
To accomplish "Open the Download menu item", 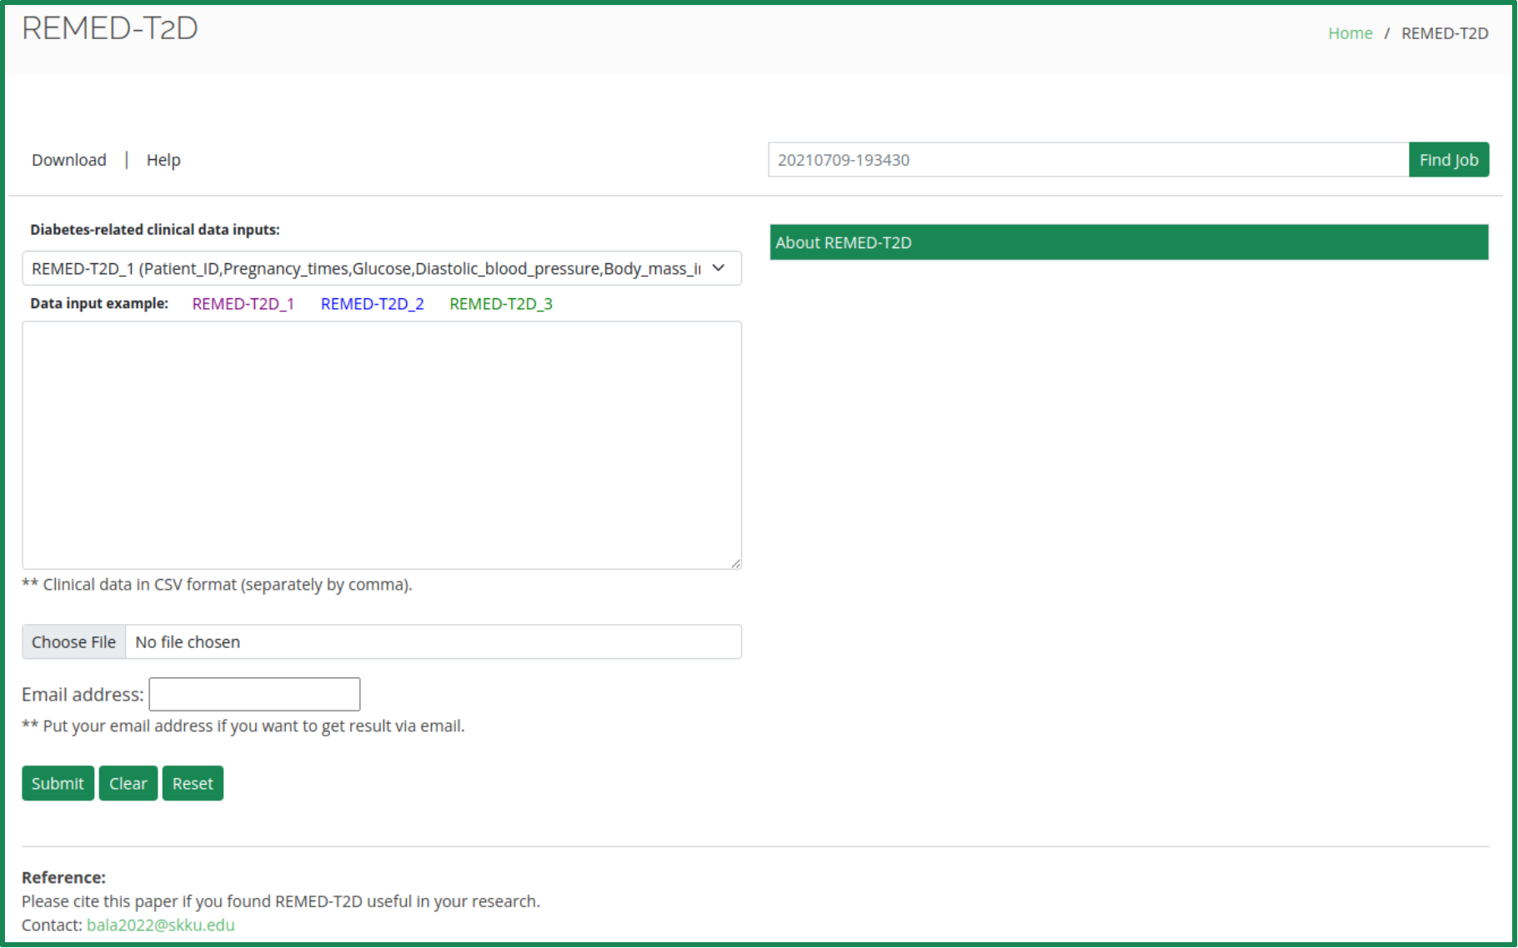I will coord(69,160).
